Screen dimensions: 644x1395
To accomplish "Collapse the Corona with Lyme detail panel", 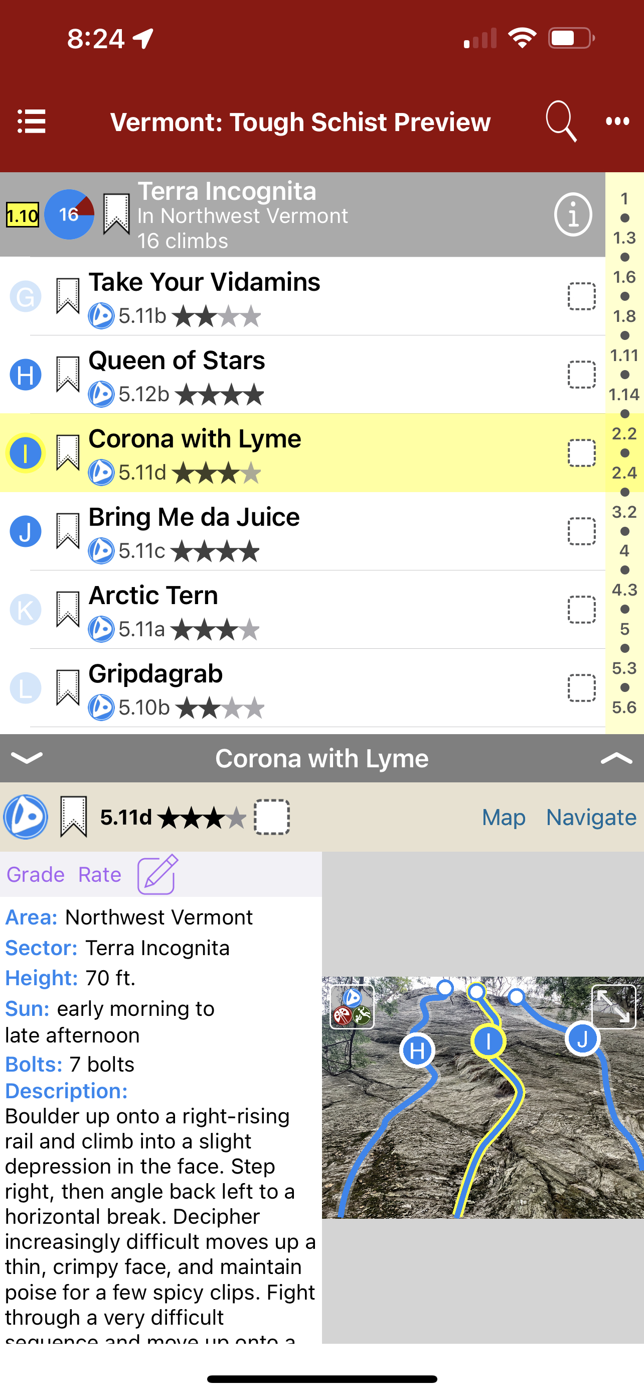I will pyautogui.click(x=27, y=758).
